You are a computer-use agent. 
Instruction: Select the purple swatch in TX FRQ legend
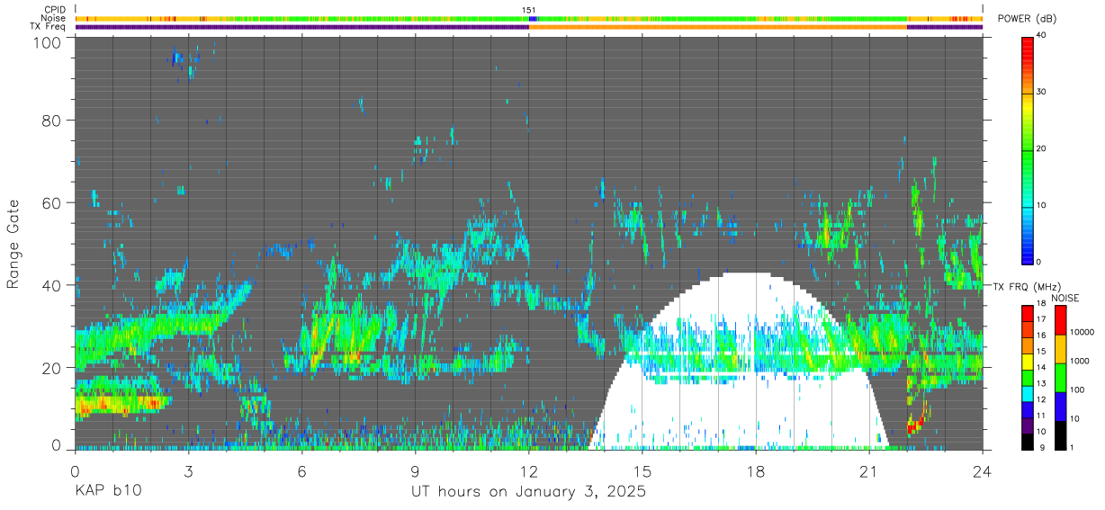pos(1028,425)
